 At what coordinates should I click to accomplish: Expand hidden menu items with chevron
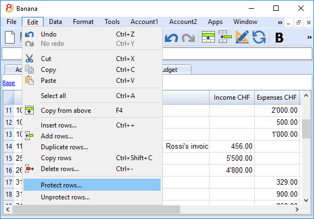click(280, 22)
